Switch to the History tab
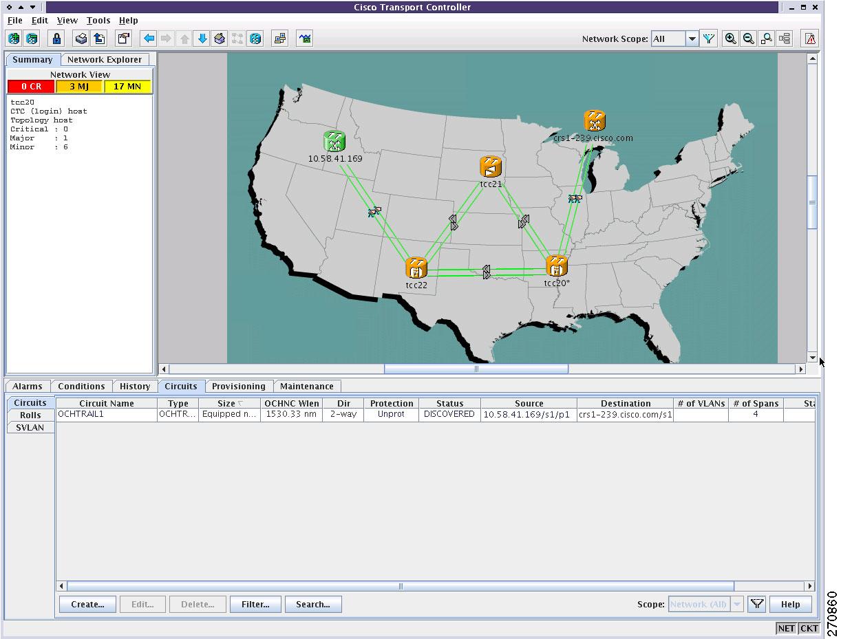The height and width of the screenshot is (639, 841). point(135,387)
